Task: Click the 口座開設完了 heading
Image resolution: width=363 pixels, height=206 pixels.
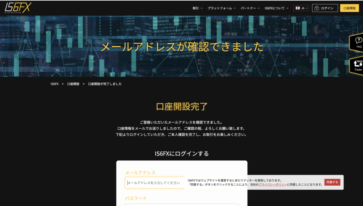Action: (182, 106)
